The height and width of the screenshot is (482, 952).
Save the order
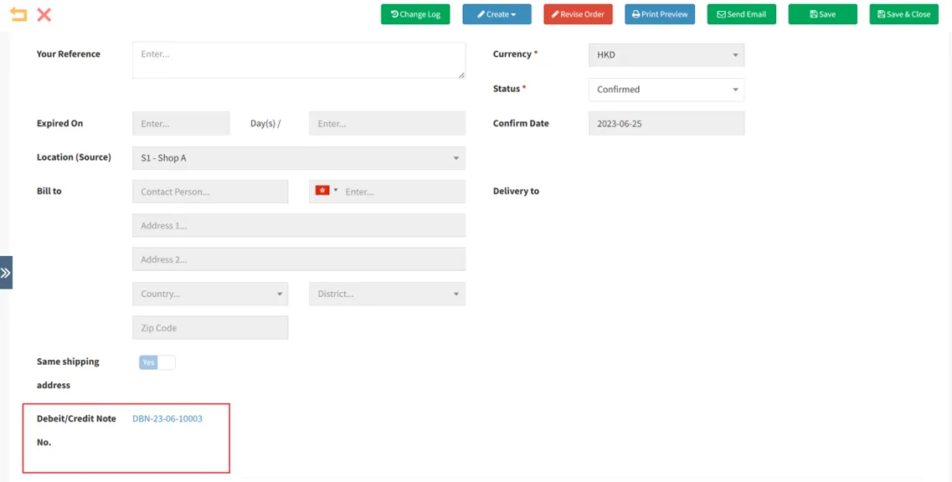click(822, 14)
